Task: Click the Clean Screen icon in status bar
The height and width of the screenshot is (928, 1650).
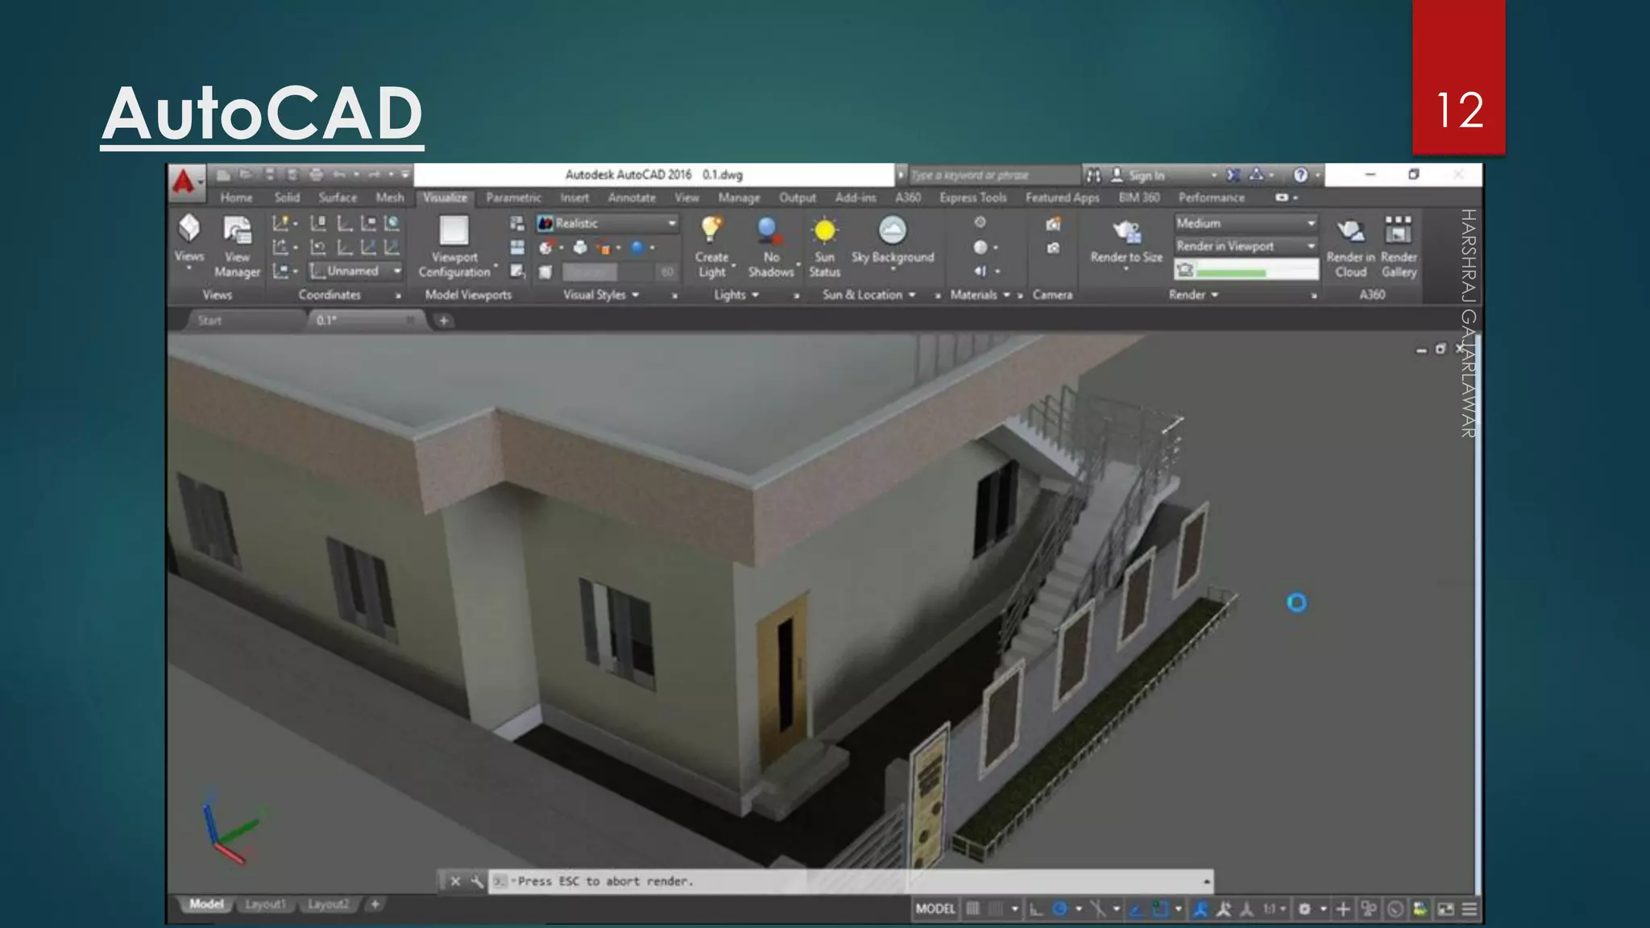Action: click(1445, 909)
